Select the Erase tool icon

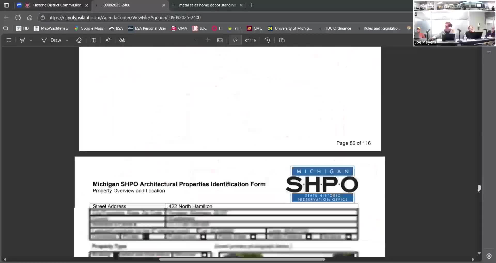[79, 40]
